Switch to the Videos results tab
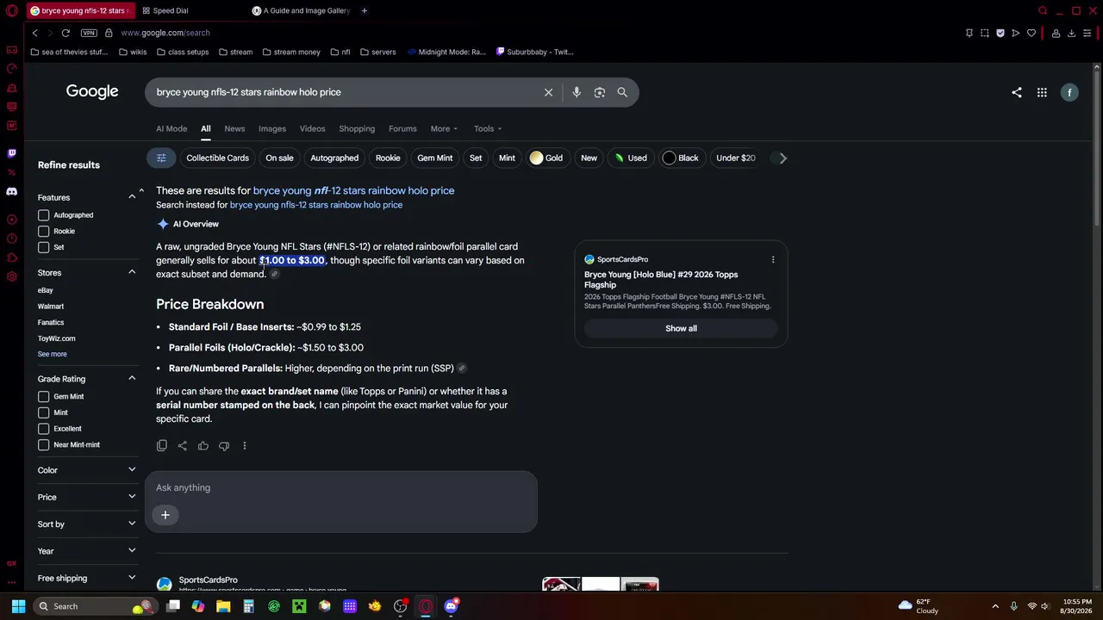The height and width of the screenshot is (620, 1103). [313, 129]
